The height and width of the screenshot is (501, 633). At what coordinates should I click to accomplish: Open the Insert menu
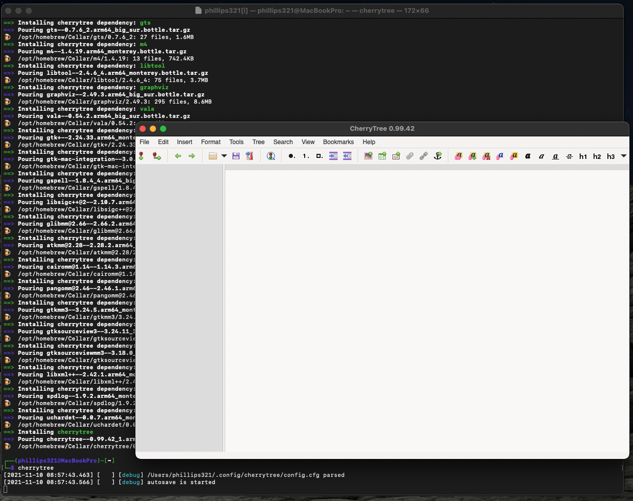click(185, 142)
